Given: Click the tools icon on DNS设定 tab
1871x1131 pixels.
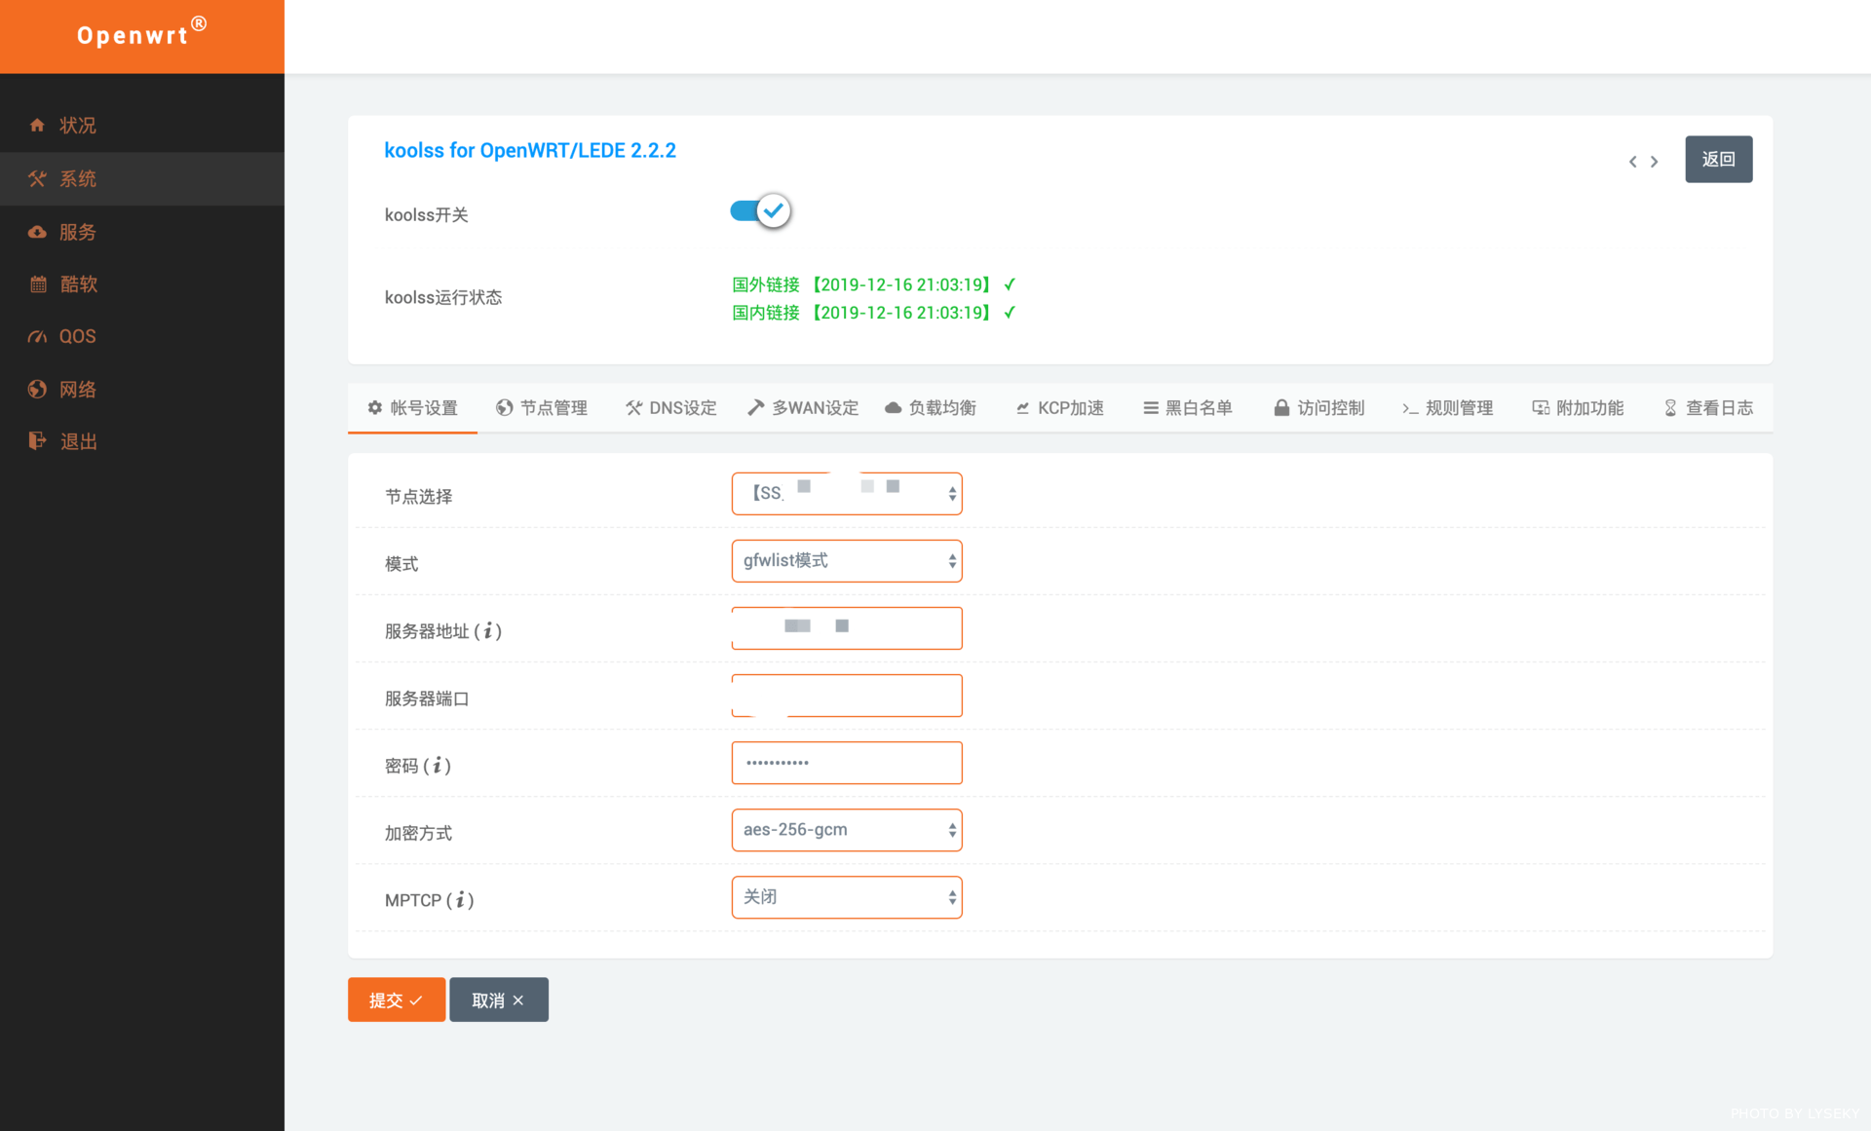Looking at the screenshot, I should 633,407.
